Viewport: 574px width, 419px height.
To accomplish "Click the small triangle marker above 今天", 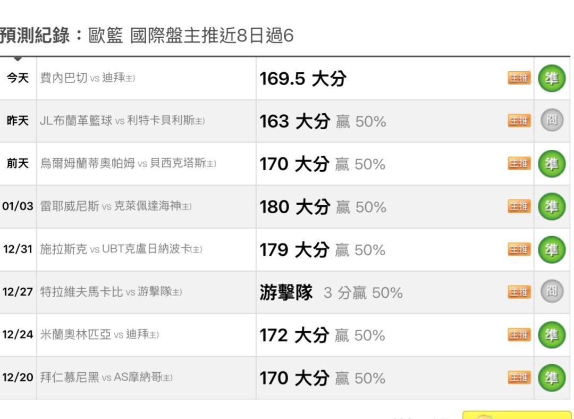I will pos(18,59).
